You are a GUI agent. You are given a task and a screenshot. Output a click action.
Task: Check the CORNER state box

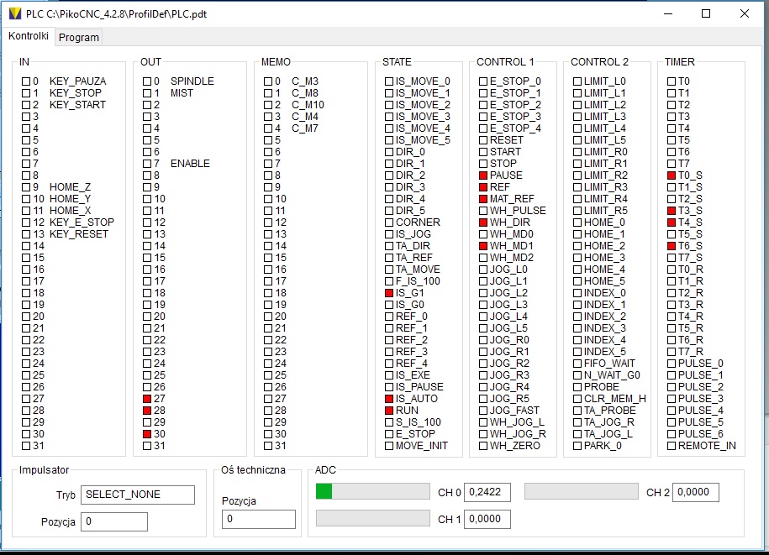pyautogui.click(x=389, y=223)
